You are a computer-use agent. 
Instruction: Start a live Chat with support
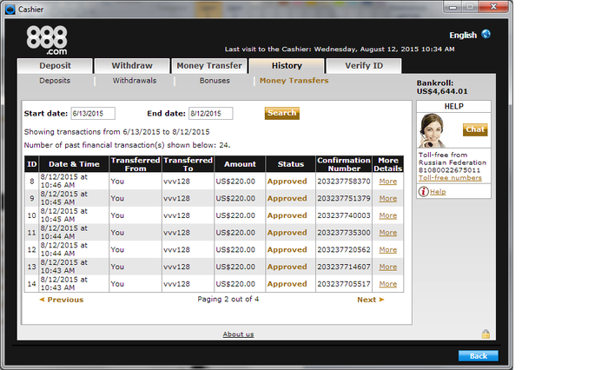(475, 129)
